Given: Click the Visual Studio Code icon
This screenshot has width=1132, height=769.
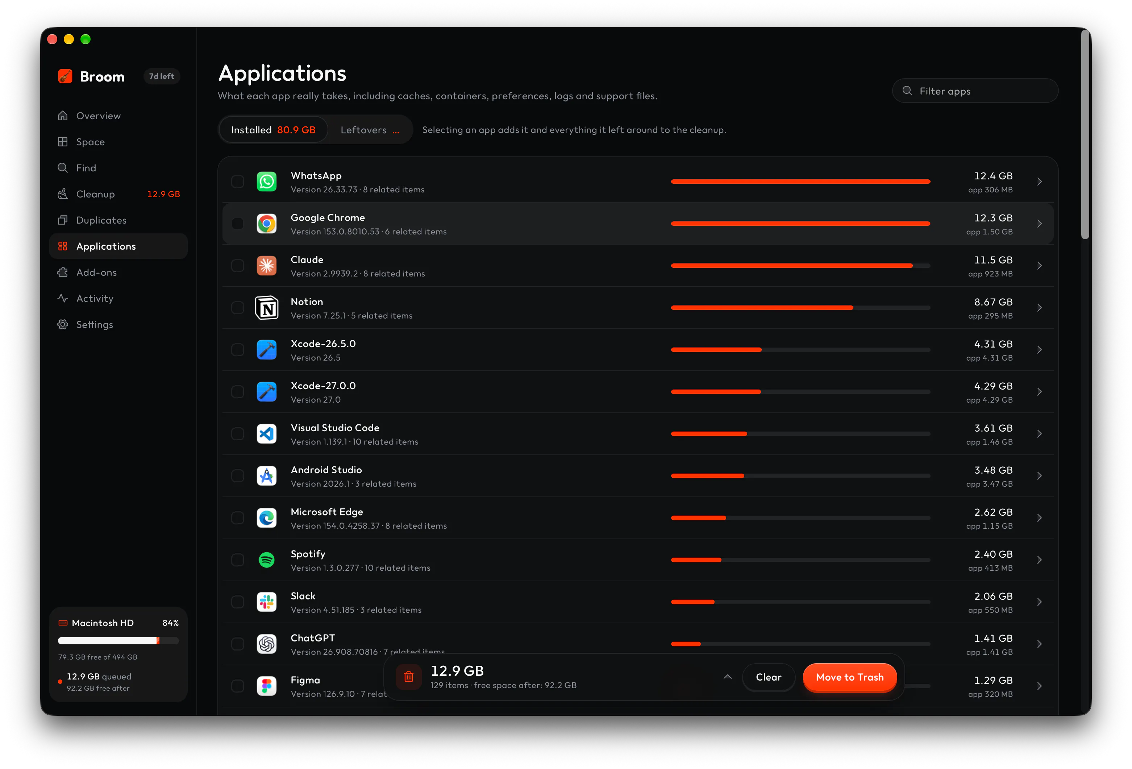Looking at the screenshot, I should click(266, 434).
